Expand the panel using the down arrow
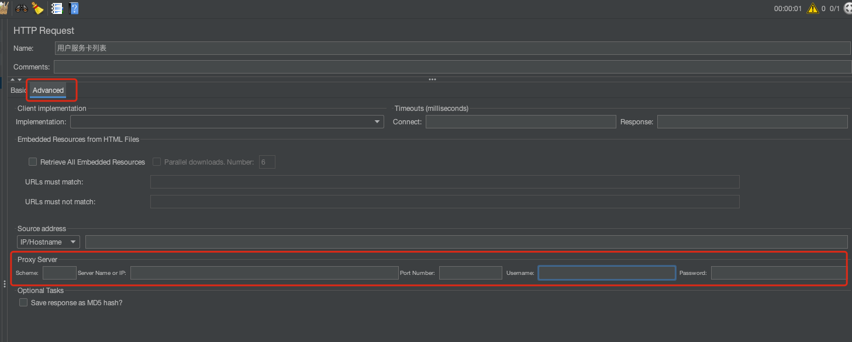Image resolution: width=852 pixels, height=342 pixels. pos(19,79)
